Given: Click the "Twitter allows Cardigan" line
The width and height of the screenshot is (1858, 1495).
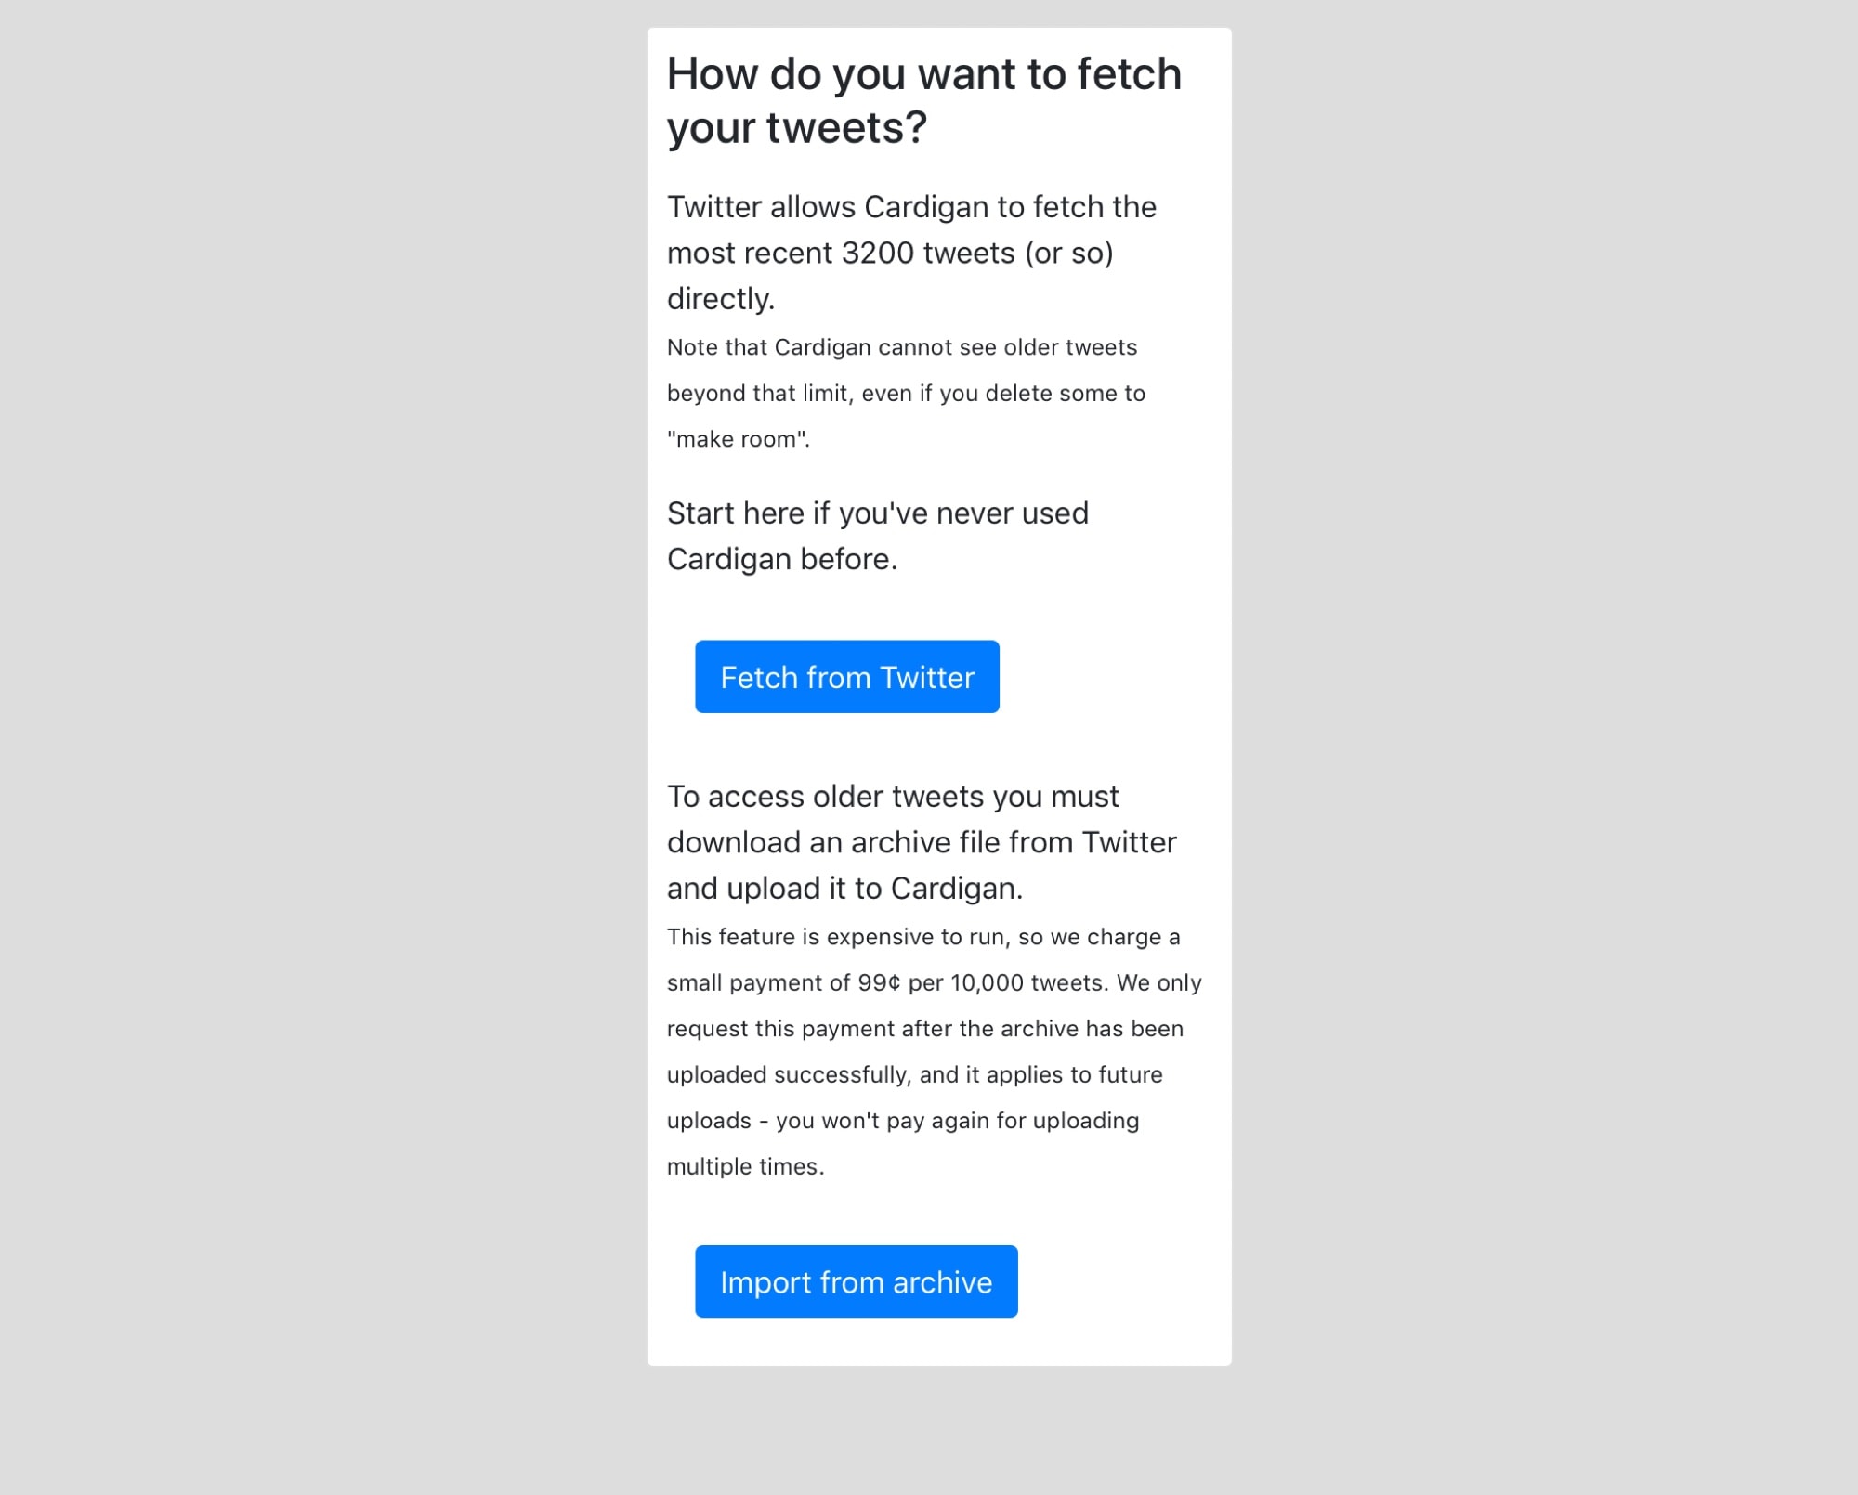Looking at the screenshot, I should pos(910,207).
